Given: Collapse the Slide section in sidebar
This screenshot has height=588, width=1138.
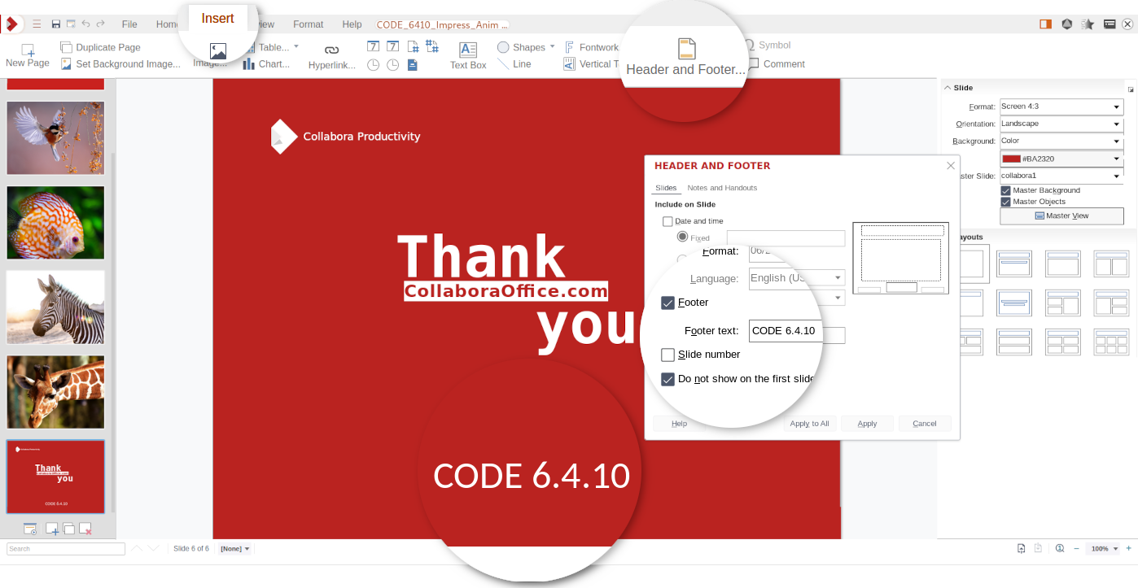Looking at the screenshot, I should click(x=948, y=88).
